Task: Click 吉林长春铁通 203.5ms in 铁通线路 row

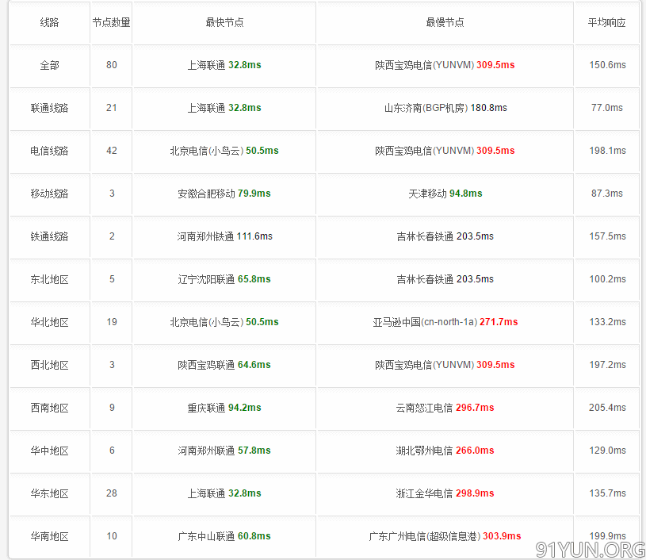Action: 445,236
